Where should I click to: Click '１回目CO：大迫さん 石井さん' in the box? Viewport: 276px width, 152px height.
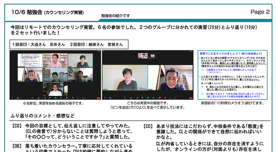click(x=38, y=44)
